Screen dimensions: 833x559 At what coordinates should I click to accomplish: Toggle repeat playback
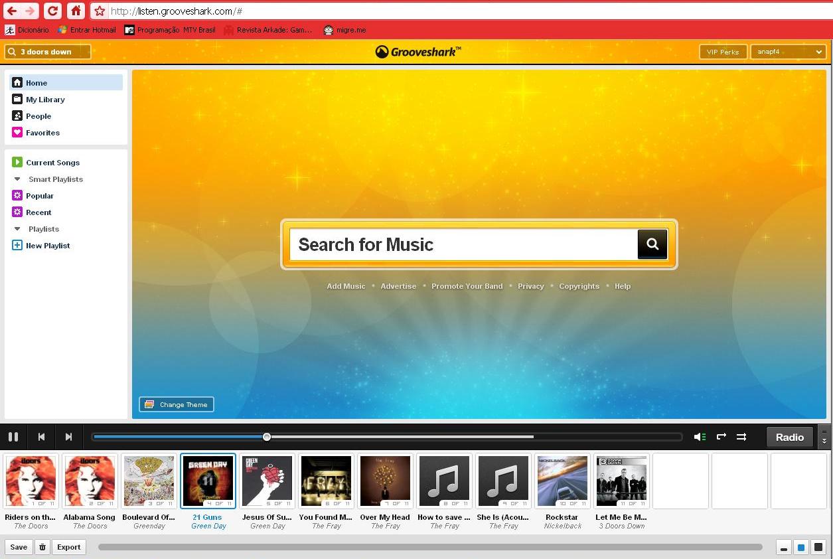(x=721, y=437)
